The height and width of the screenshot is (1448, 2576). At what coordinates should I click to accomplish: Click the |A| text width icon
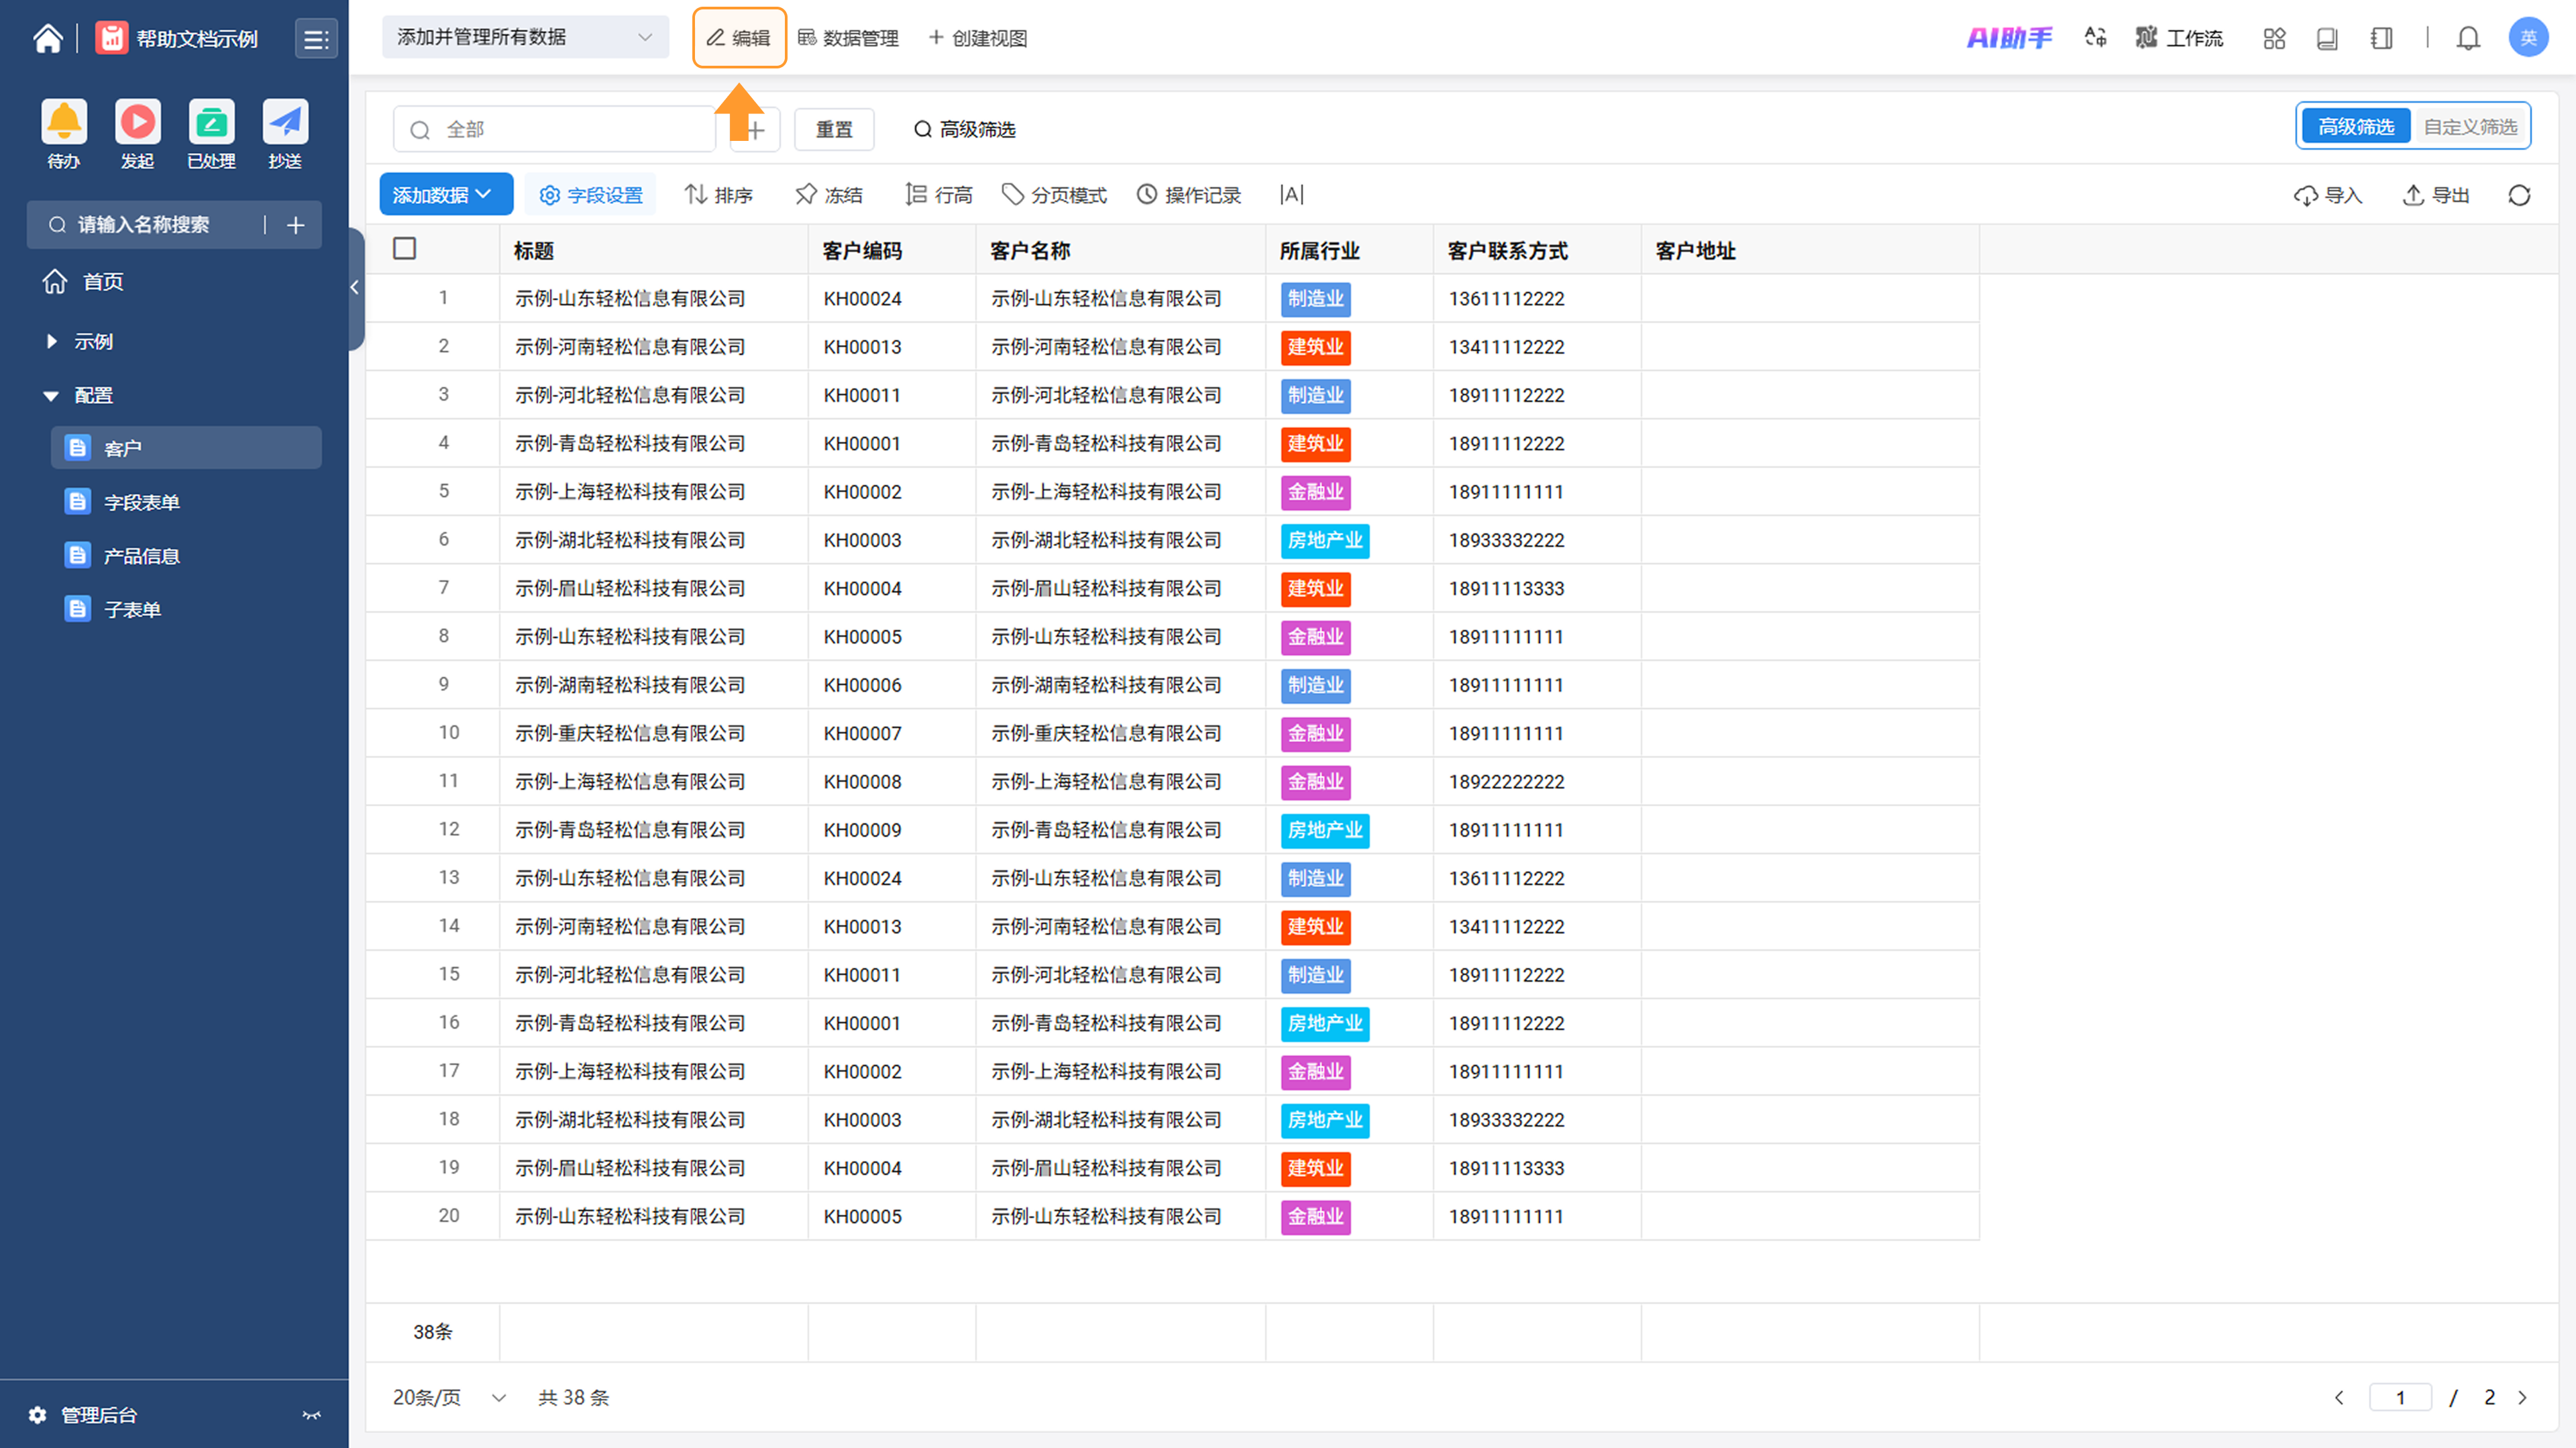tap(1292, 195)
